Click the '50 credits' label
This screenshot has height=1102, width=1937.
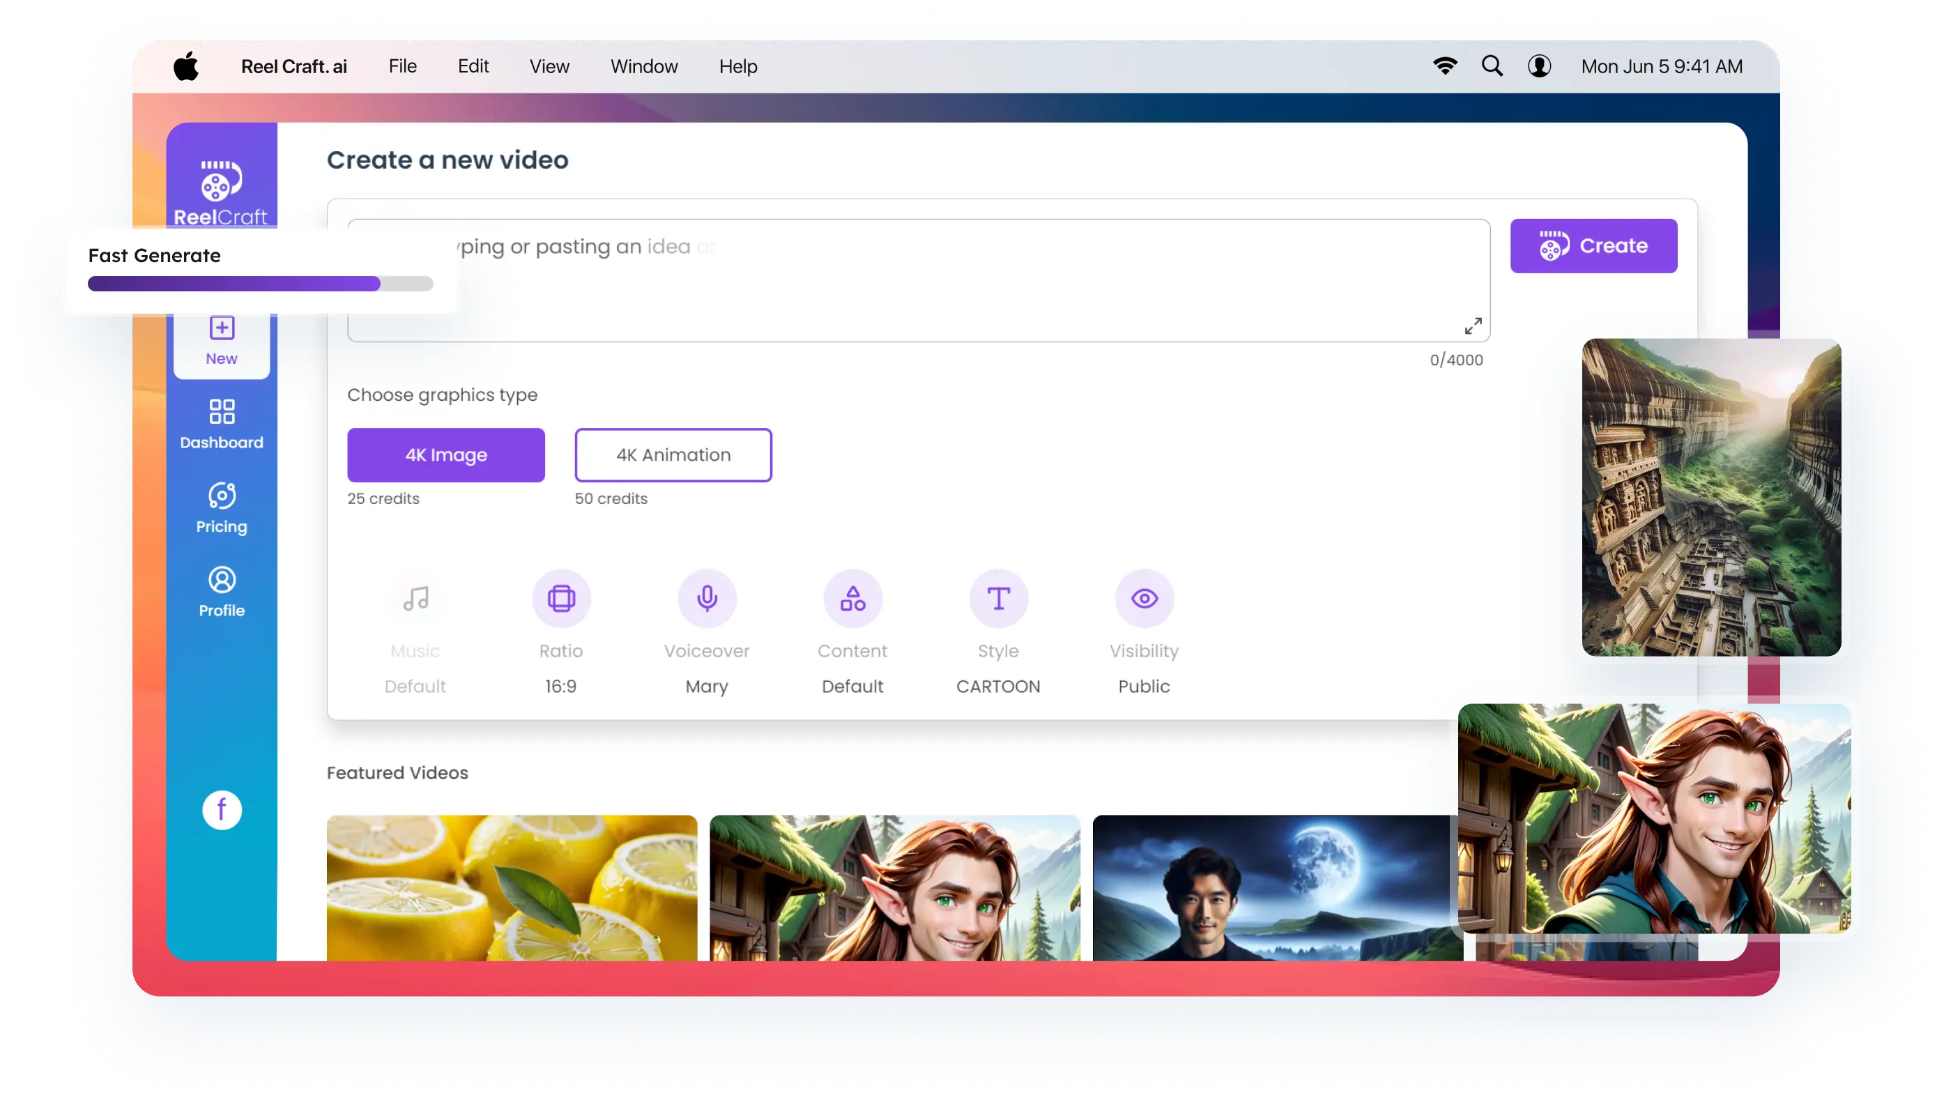coord(611,499)
